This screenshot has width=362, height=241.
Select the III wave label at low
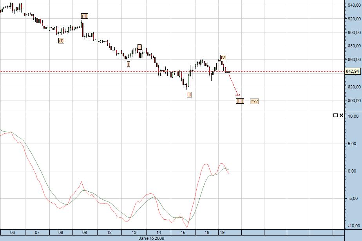coord(189,95)
